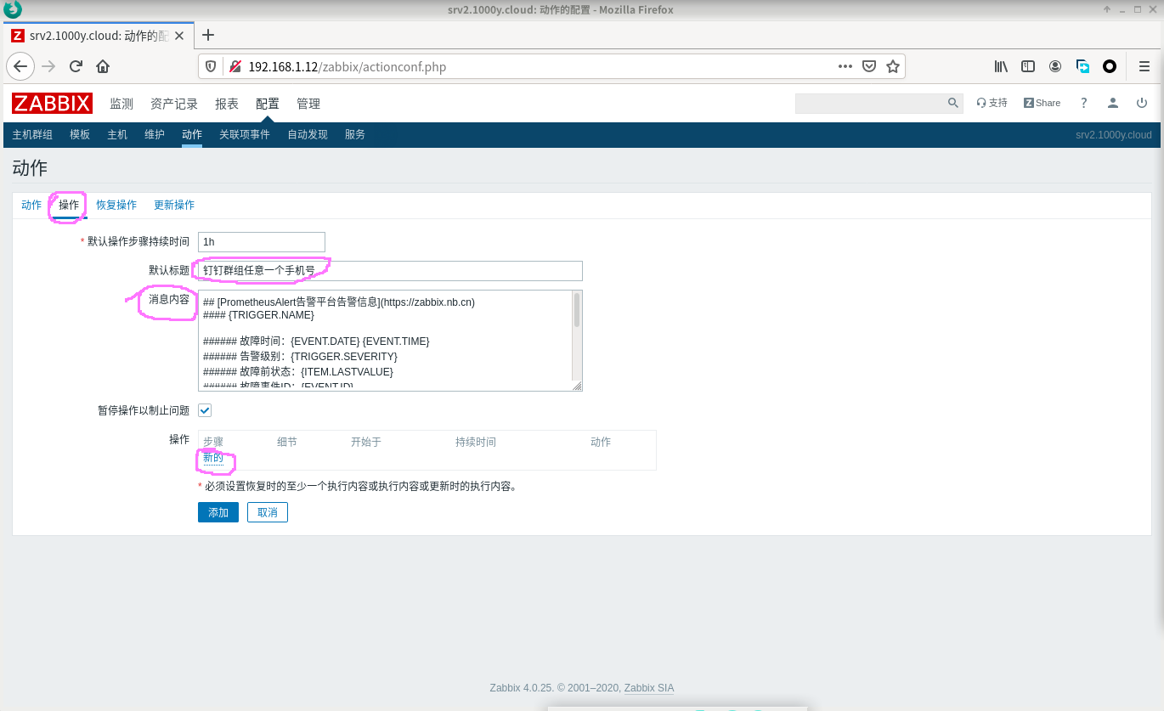Open the Firefox hamburger menu
Screen dimensions: 1164x711
click(x=1144, y=66)
